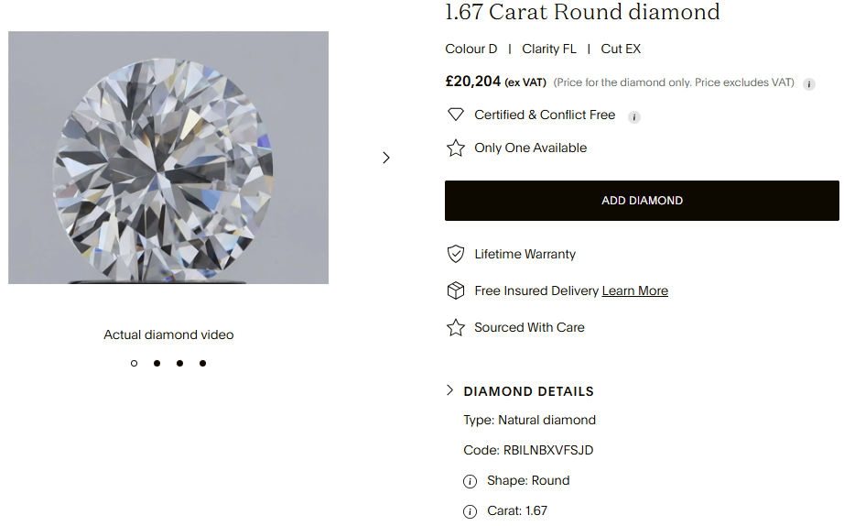Click the star icon beside Only One Available
Viewport: 844px width, 526px height.
[x=455, y=148]
